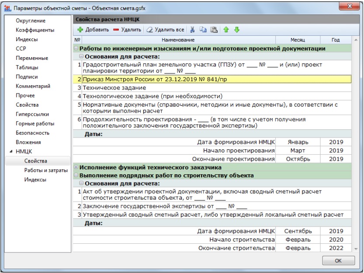
Task: Click the red minus Удалить icon
Action: coord(116,30)
